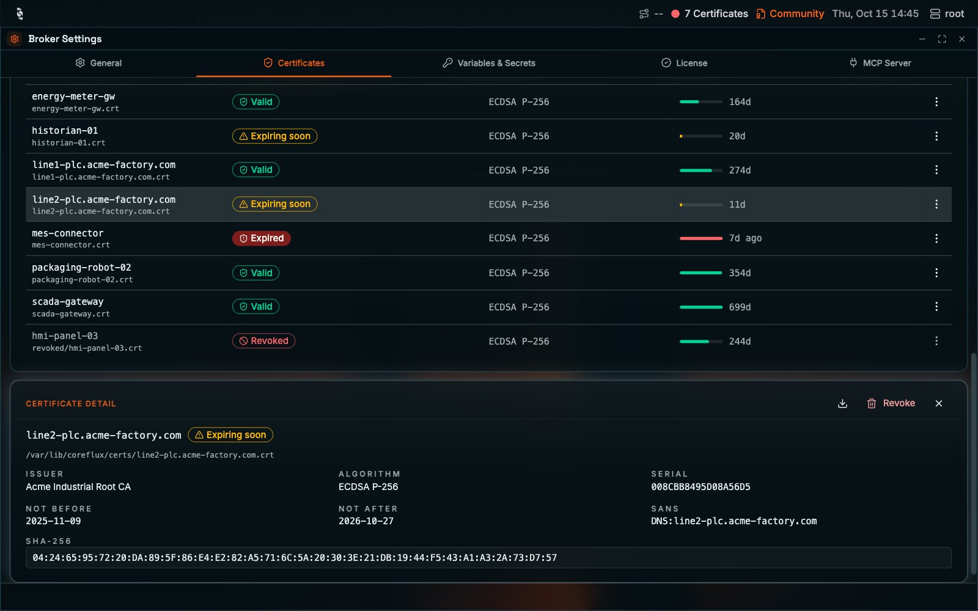Switch to the General tab
The image size is (978, 611).
tap(98, 63)
